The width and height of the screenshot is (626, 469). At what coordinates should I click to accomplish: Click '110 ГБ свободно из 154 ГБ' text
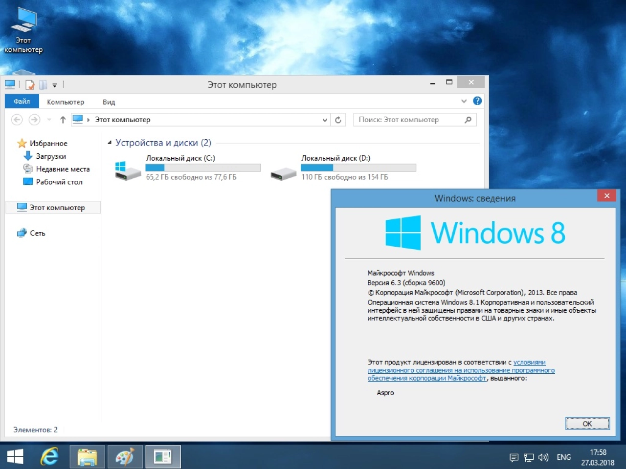click(x=345, y=177)
